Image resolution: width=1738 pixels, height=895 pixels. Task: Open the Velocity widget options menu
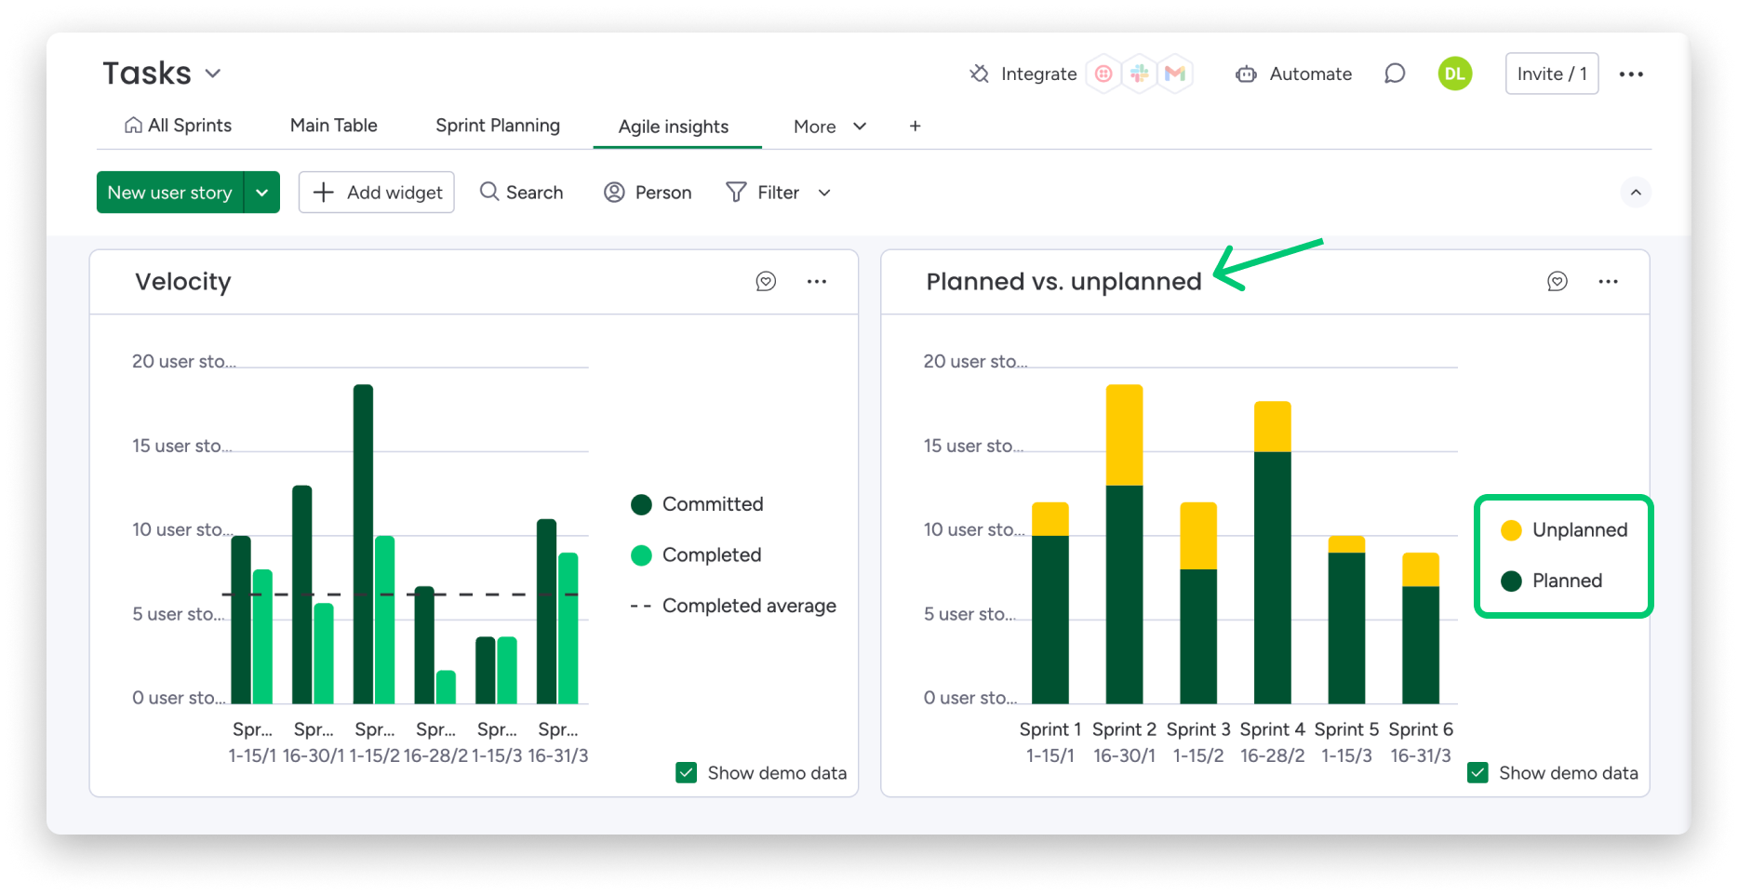click(816, 281)
